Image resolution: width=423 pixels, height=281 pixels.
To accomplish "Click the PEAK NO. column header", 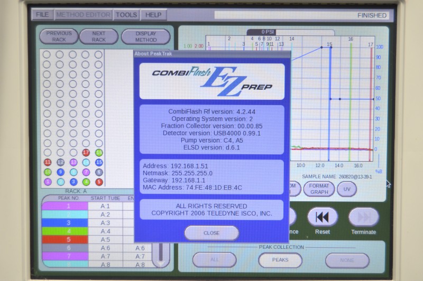I will point(69,198).
